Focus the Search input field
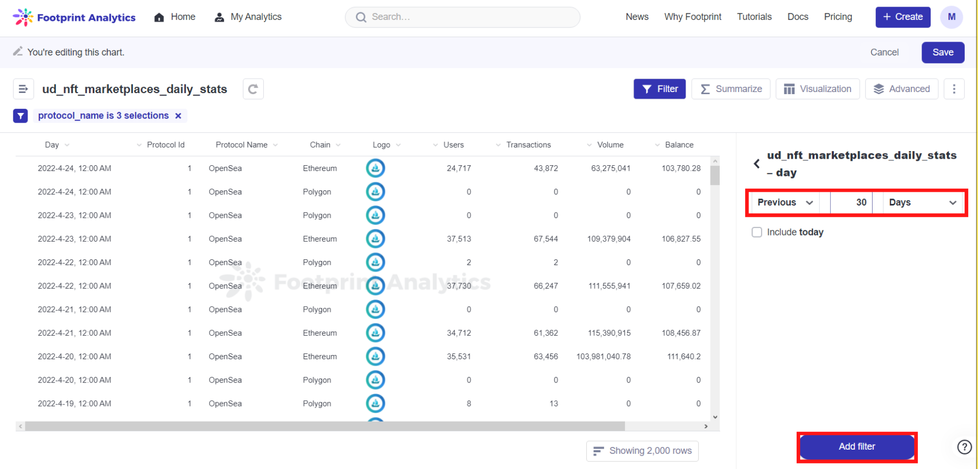978x469 pixels. click(463, 17)
